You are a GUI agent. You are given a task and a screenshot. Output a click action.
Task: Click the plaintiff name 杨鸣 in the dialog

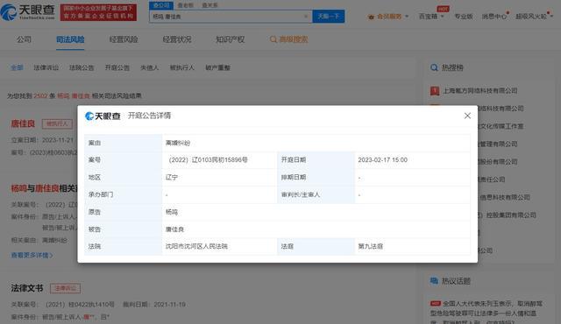[172, 212]
